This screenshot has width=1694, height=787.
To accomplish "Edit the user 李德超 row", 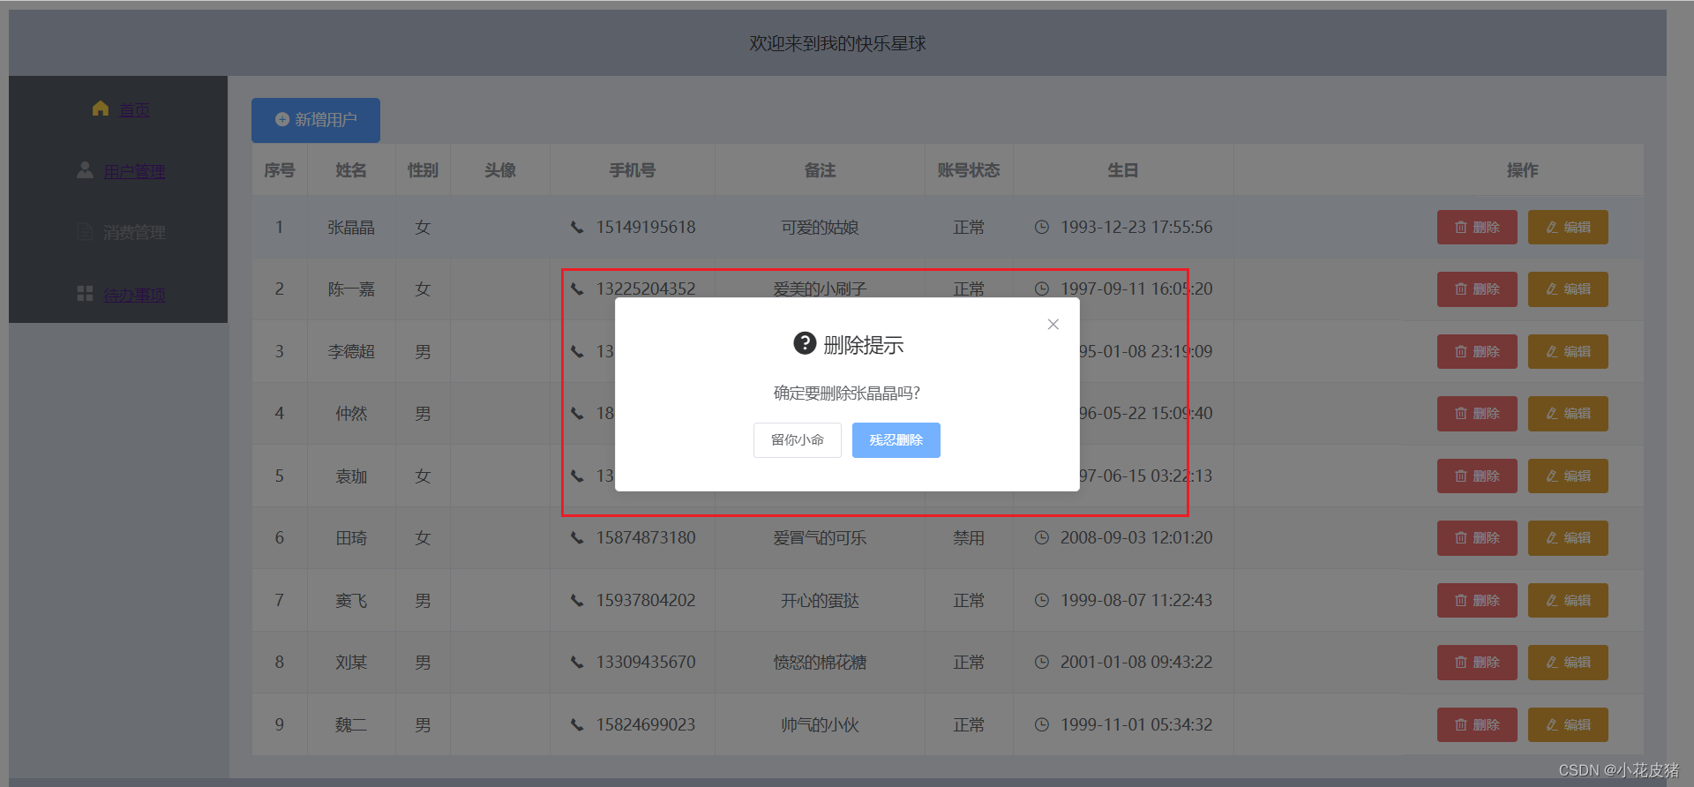I will click(1568, 352).
